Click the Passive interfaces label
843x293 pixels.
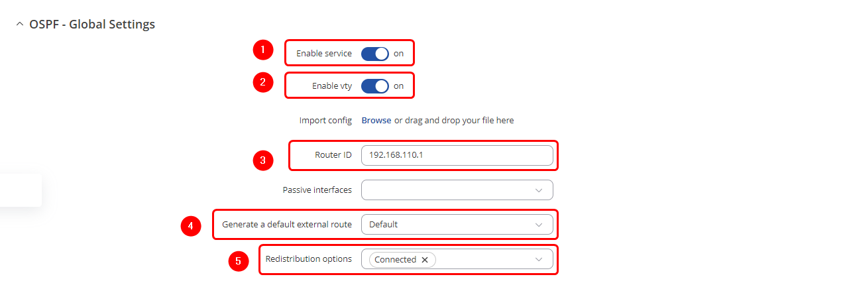pyautogui.click(x=317, y=190)
